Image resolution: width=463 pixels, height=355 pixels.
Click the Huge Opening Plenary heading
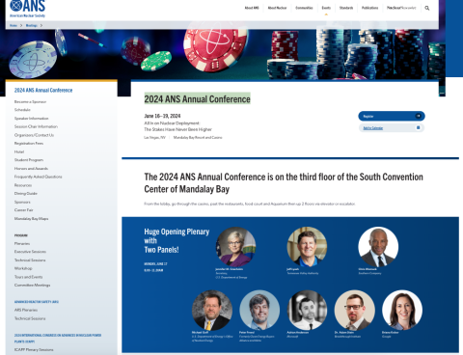click(177, 240)
